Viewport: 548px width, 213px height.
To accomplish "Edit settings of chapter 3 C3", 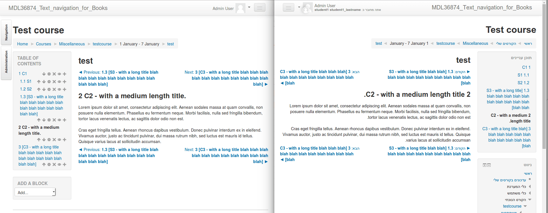I will 49,164.
